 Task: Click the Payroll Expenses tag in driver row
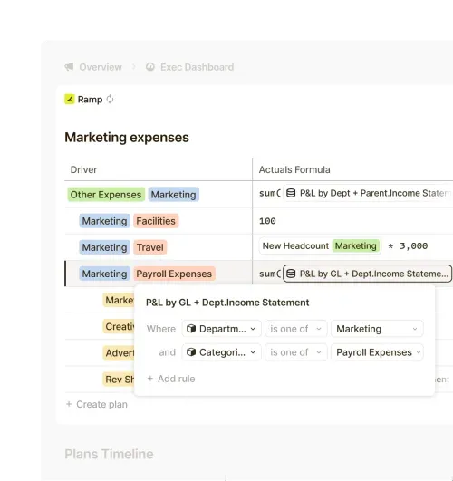[174, 274]
